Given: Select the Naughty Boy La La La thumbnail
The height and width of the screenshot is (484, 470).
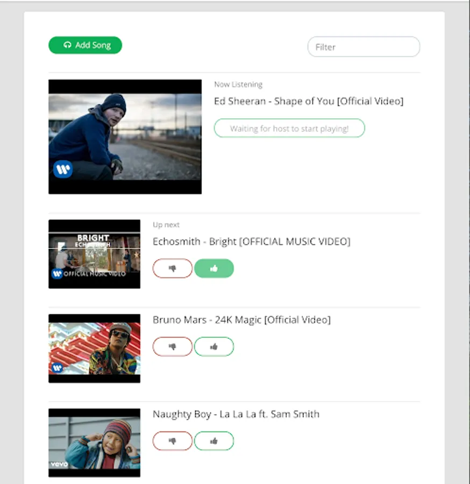Looking at the screenshot, I should tap(94, 443).
